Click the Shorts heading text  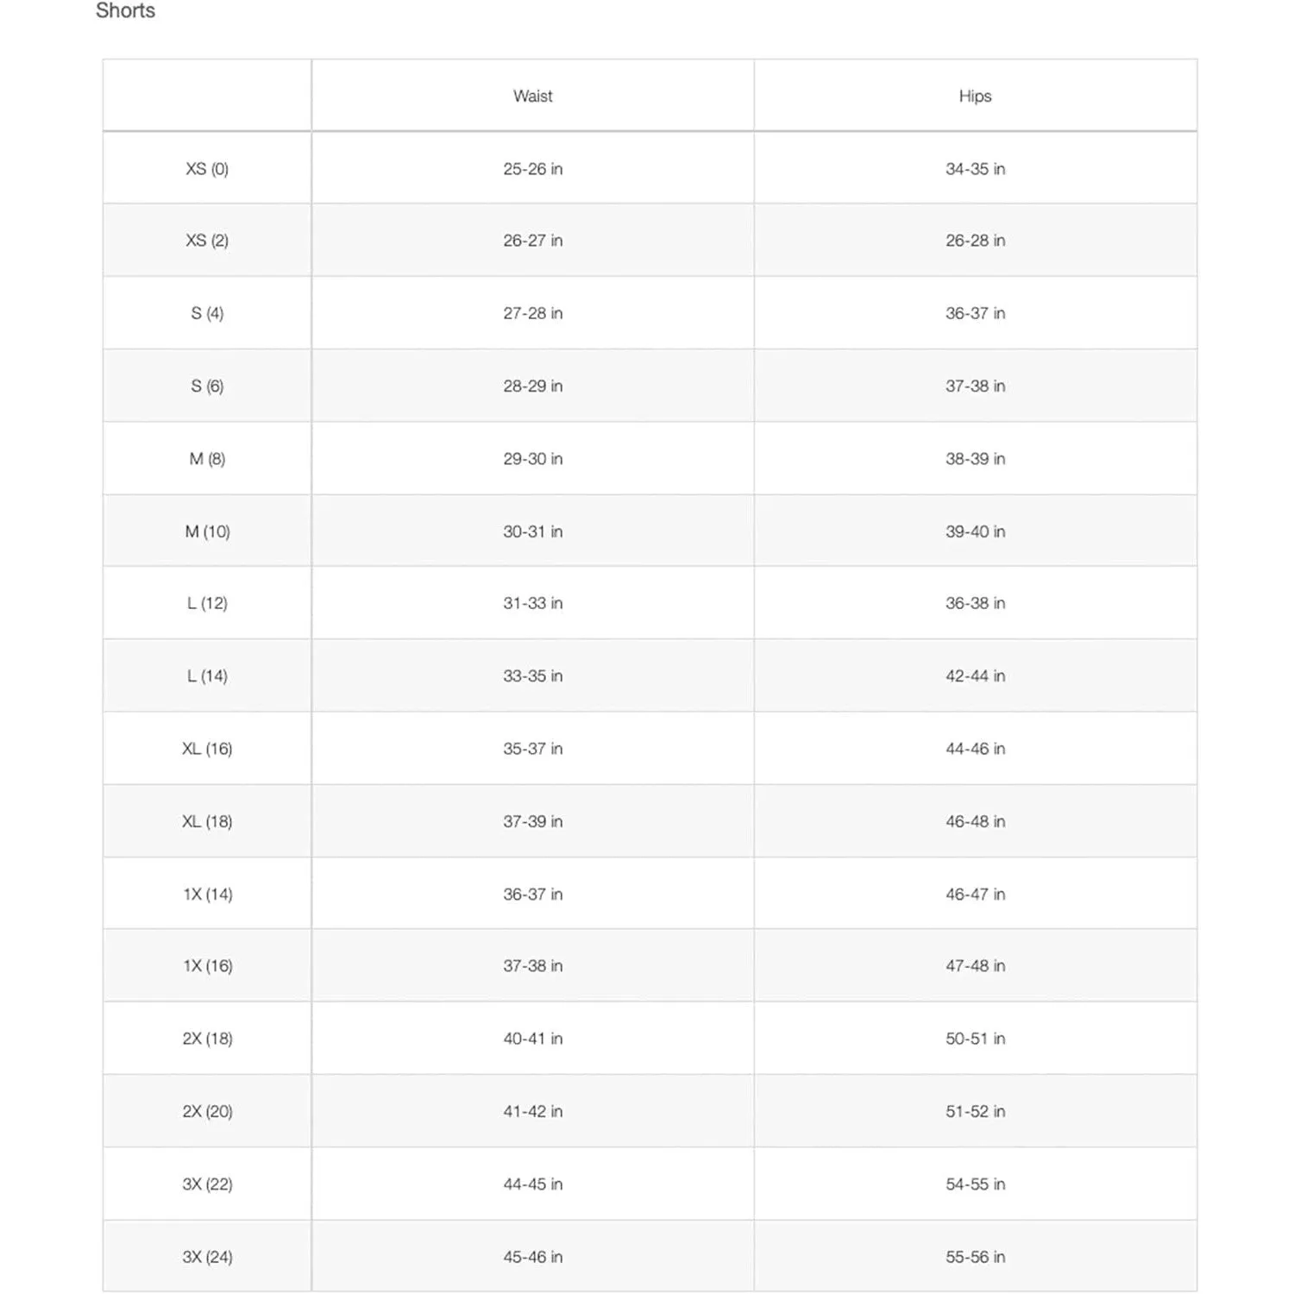click(125, 10)
